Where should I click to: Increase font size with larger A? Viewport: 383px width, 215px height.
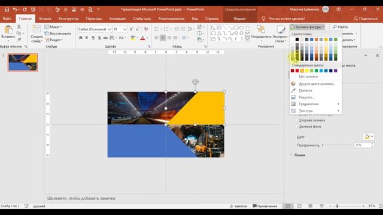(132, 29)
